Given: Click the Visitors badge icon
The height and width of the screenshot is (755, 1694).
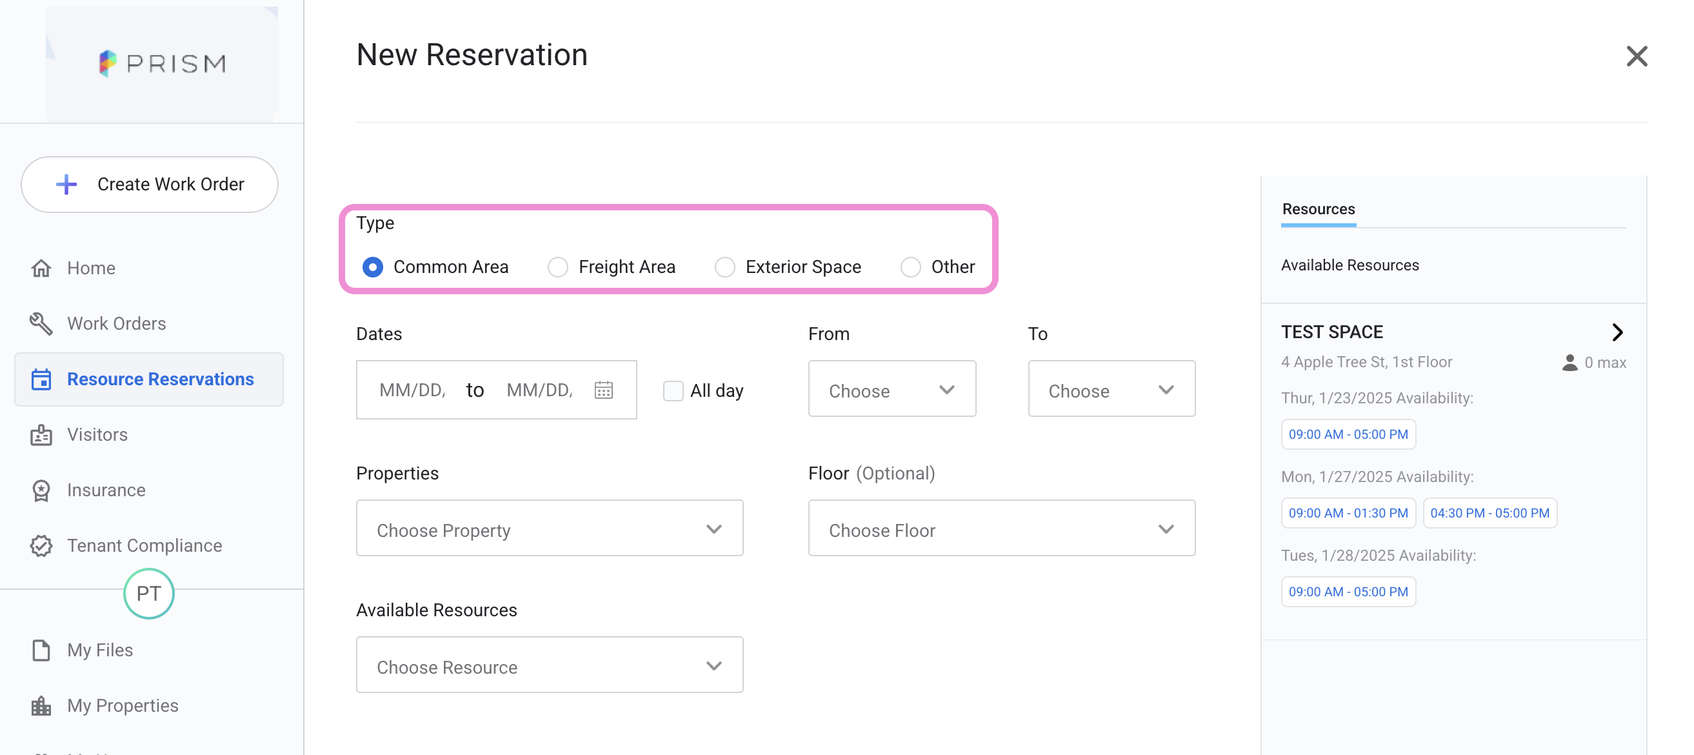Looking at the screenshot, I should 41,435.
